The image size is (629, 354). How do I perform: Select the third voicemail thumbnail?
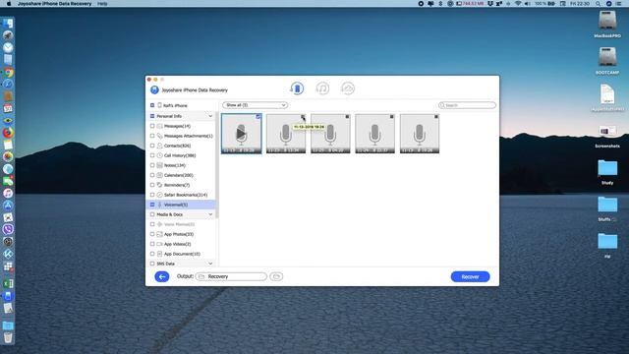[x=330, y=134]
